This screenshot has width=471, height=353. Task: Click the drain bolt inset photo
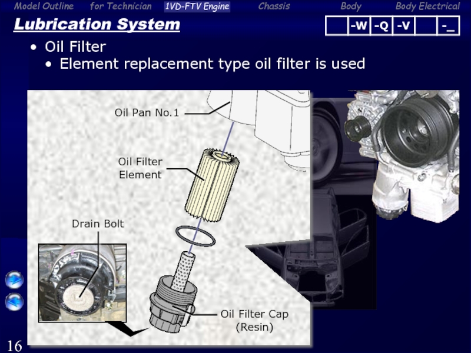pos(82,283)
